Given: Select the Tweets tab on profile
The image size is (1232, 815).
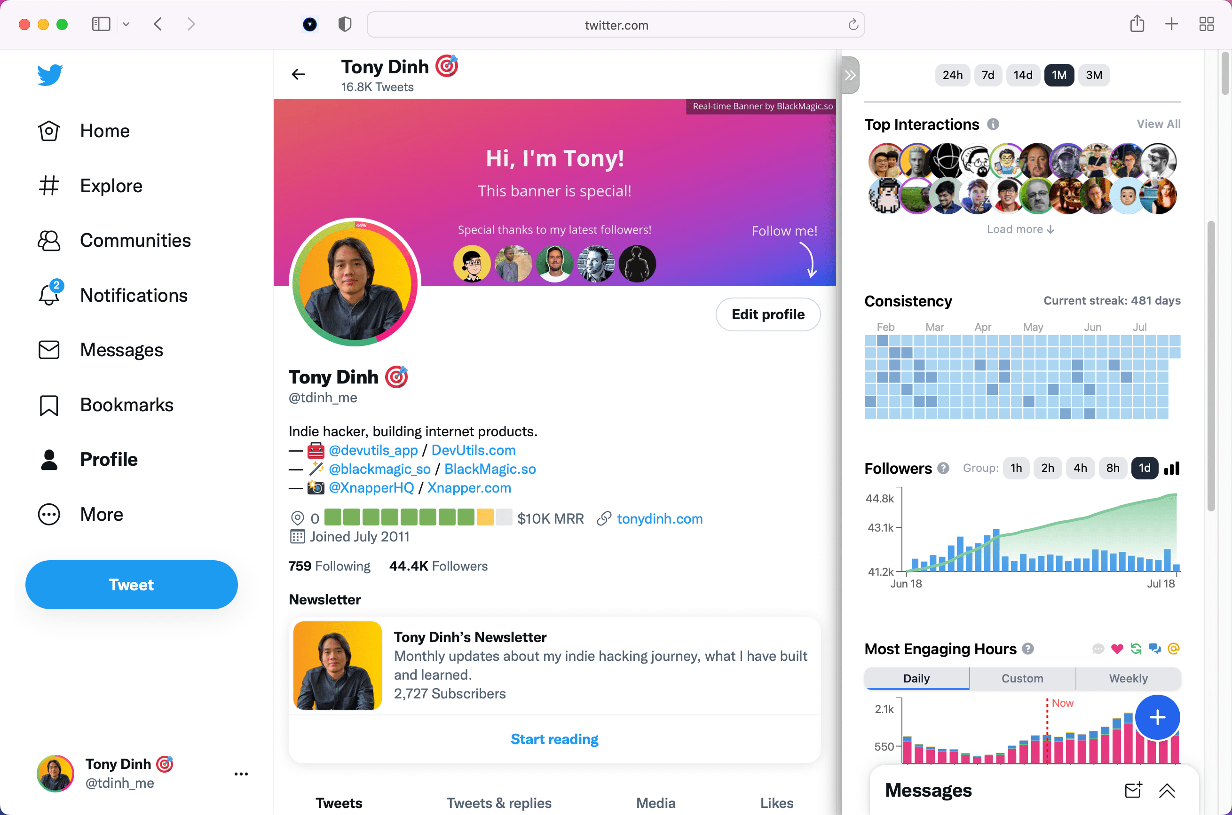Looking at the screenshot, I should click(x=338, y=802).
